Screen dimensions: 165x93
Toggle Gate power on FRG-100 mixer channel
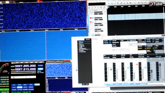tap(128, 40)
